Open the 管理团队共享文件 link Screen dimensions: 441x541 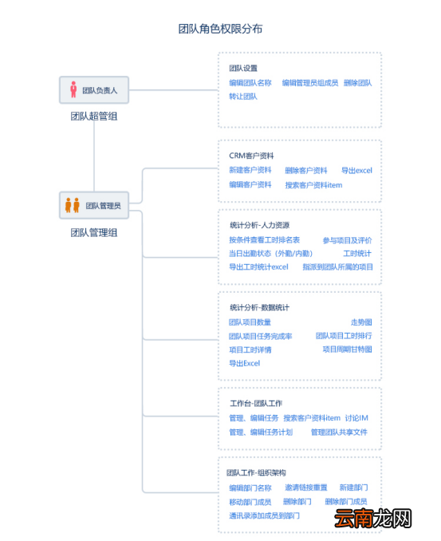pos(339,432)
